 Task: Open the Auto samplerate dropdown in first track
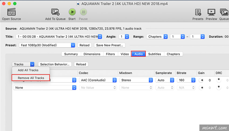(x=165, y=80)
